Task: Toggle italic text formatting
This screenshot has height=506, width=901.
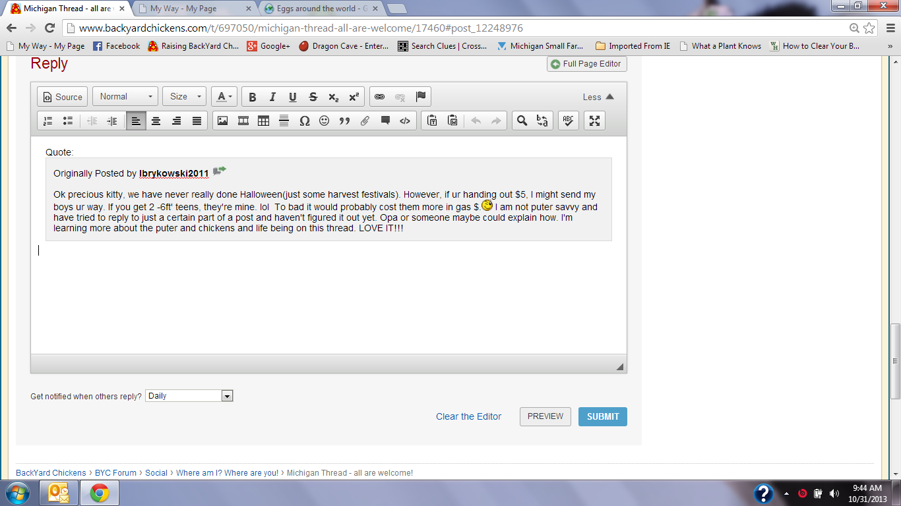Action: tap(272, 97)
